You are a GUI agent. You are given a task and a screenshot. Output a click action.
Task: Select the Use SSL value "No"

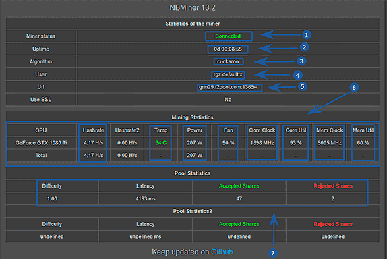pyautogui.click(x=228, y=100)
